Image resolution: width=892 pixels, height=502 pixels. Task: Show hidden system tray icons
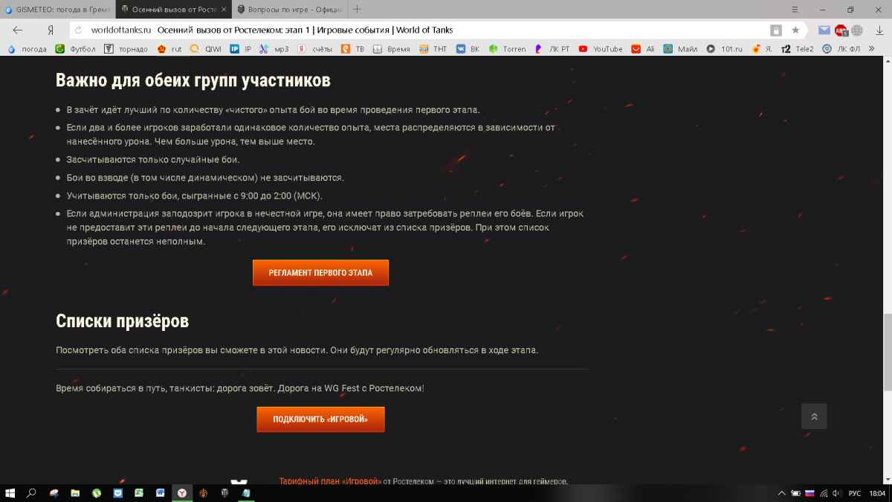[781, 493]
